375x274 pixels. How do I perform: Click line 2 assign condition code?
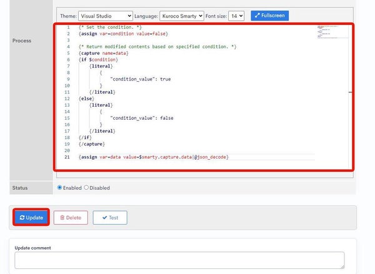tap(123, 34)
